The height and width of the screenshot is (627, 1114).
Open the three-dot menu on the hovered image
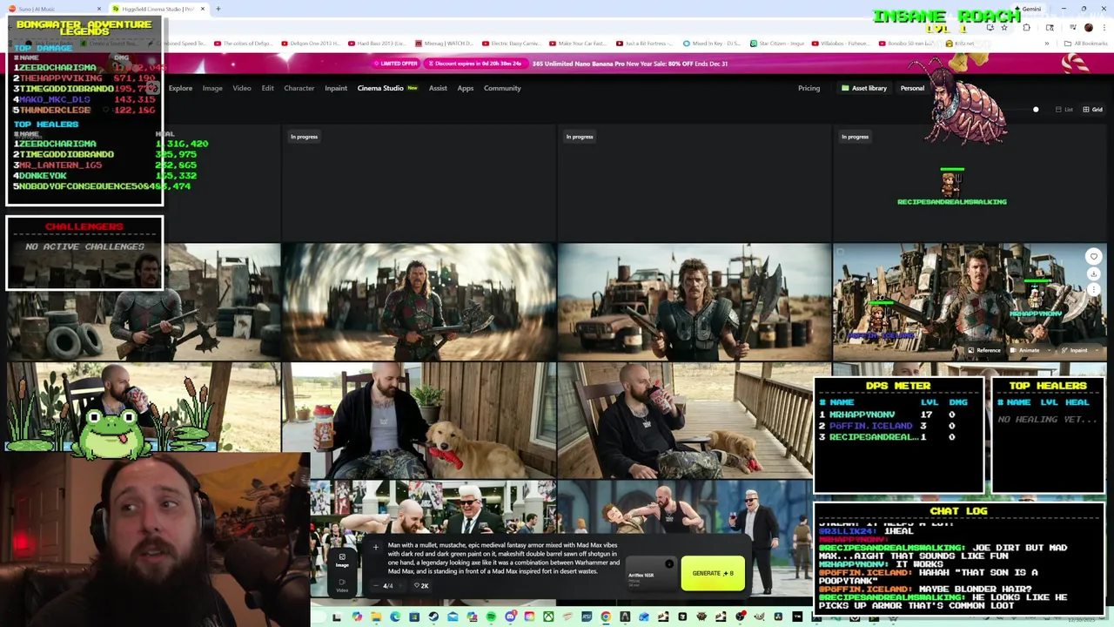(x=1094, y=289)
